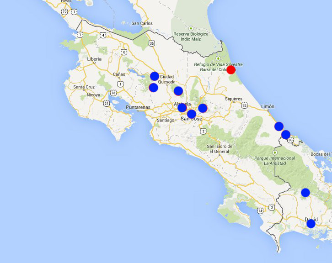
Task: Click the easternmost blue marker near San José
Action: 203,108
